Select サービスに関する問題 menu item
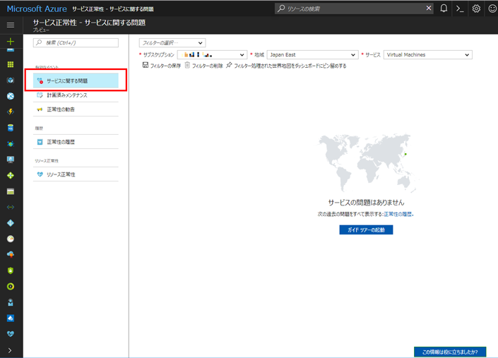Screen dimensions: 498x358 point(76,80)
